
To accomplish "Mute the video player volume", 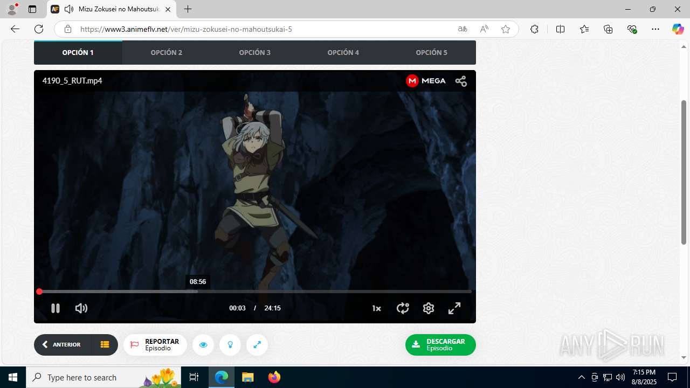I will [81, 308].
